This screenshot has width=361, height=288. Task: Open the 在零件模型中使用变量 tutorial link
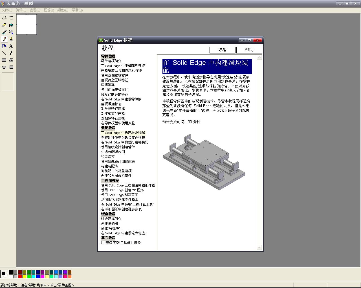(118, 123)
